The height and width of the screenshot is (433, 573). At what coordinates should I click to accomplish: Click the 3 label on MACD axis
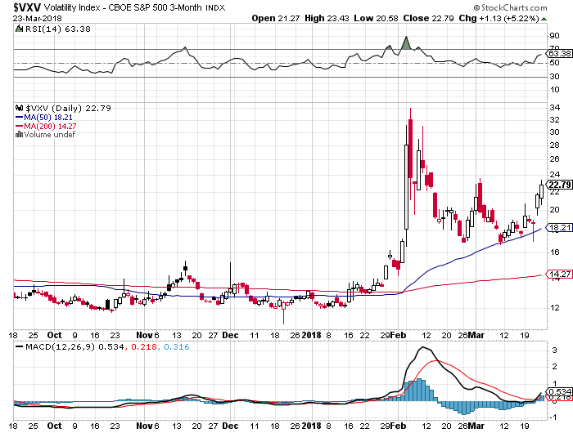554,350
